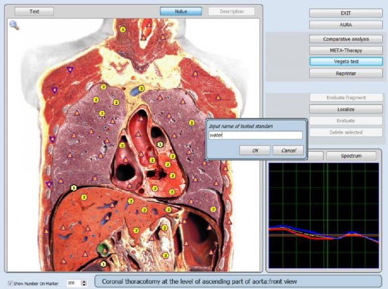Switch to the Nidus tab
The height and width of the screenshot is (289, 388).
coord(181,11)
